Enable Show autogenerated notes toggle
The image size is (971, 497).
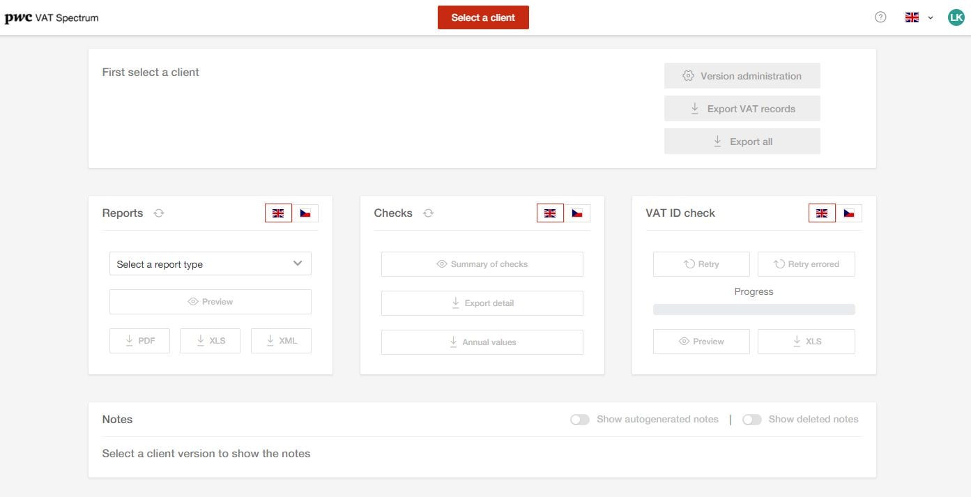point(580,420)
